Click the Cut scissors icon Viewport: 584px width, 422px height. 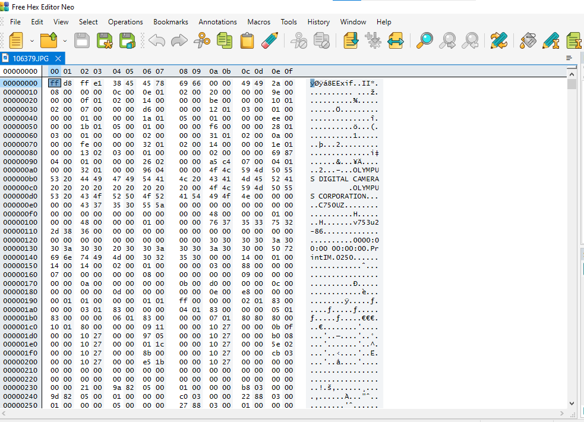[202, 40]
